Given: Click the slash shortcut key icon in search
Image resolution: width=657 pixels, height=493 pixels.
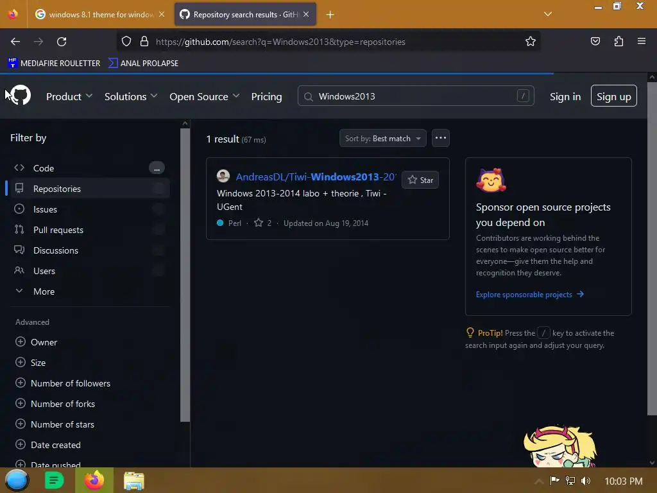Looking at the screenshot, I should [x=522, y=96].
